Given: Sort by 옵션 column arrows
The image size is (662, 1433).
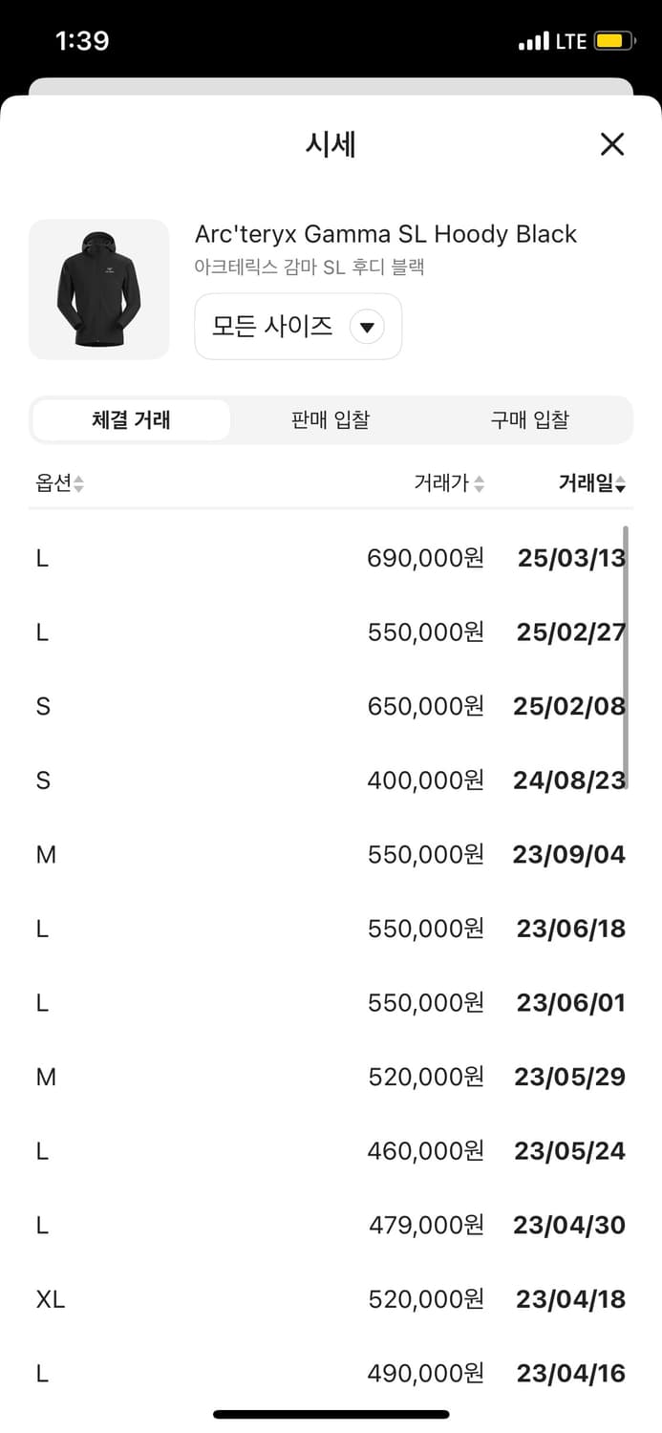Looking at the screenshot, I should (x=78, y=484).
